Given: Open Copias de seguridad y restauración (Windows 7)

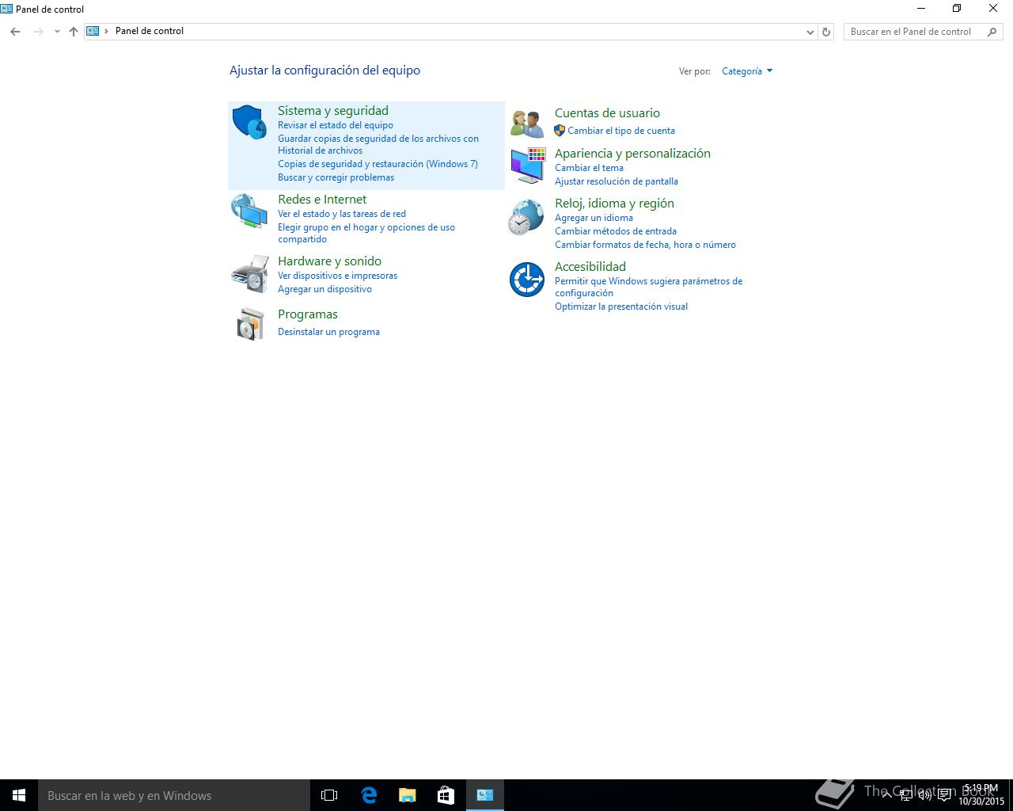Looking at the screenshot, I should [x=378, y=164].
